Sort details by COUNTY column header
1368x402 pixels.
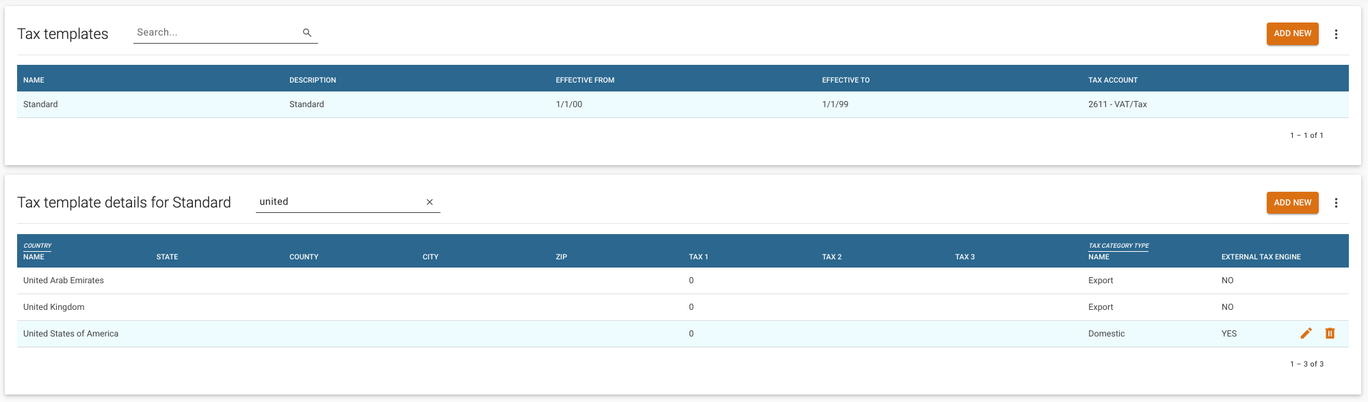[x=304, y=257]
